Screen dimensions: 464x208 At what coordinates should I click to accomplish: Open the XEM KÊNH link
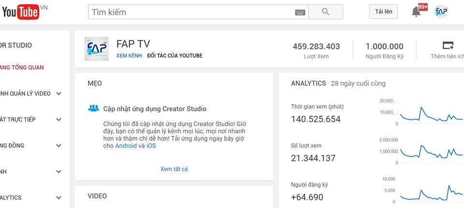point(129,56)
